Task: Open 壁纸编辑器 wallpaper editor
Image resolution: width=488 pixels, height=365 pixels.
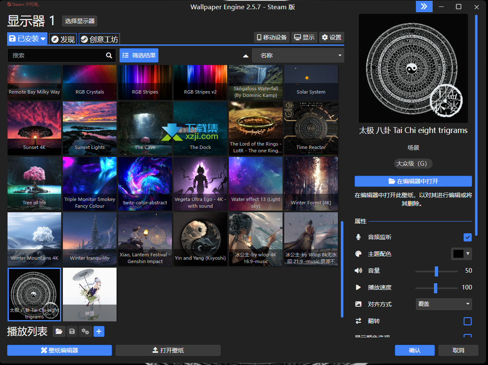Action: tap(60, 350)
